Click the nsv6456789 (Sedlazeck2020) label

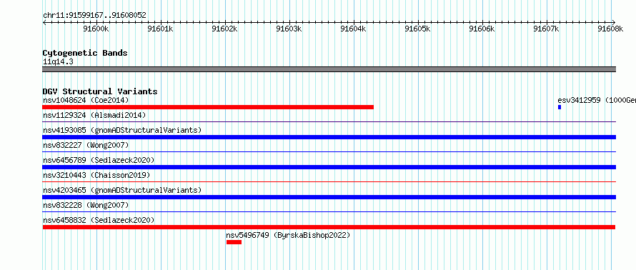click(x=99, y=160)
